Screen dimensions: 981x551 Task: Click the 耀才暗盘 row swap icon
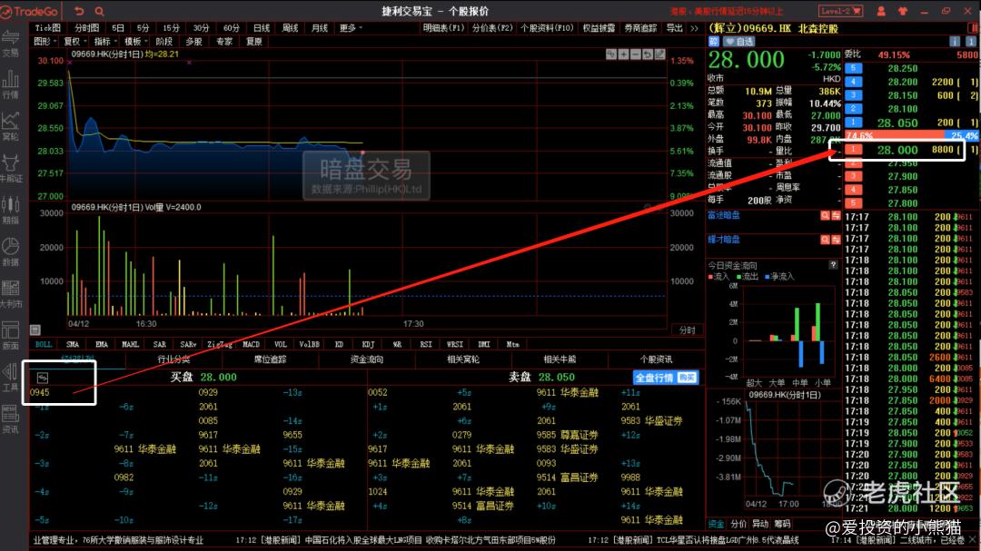(x=836, y=240)
